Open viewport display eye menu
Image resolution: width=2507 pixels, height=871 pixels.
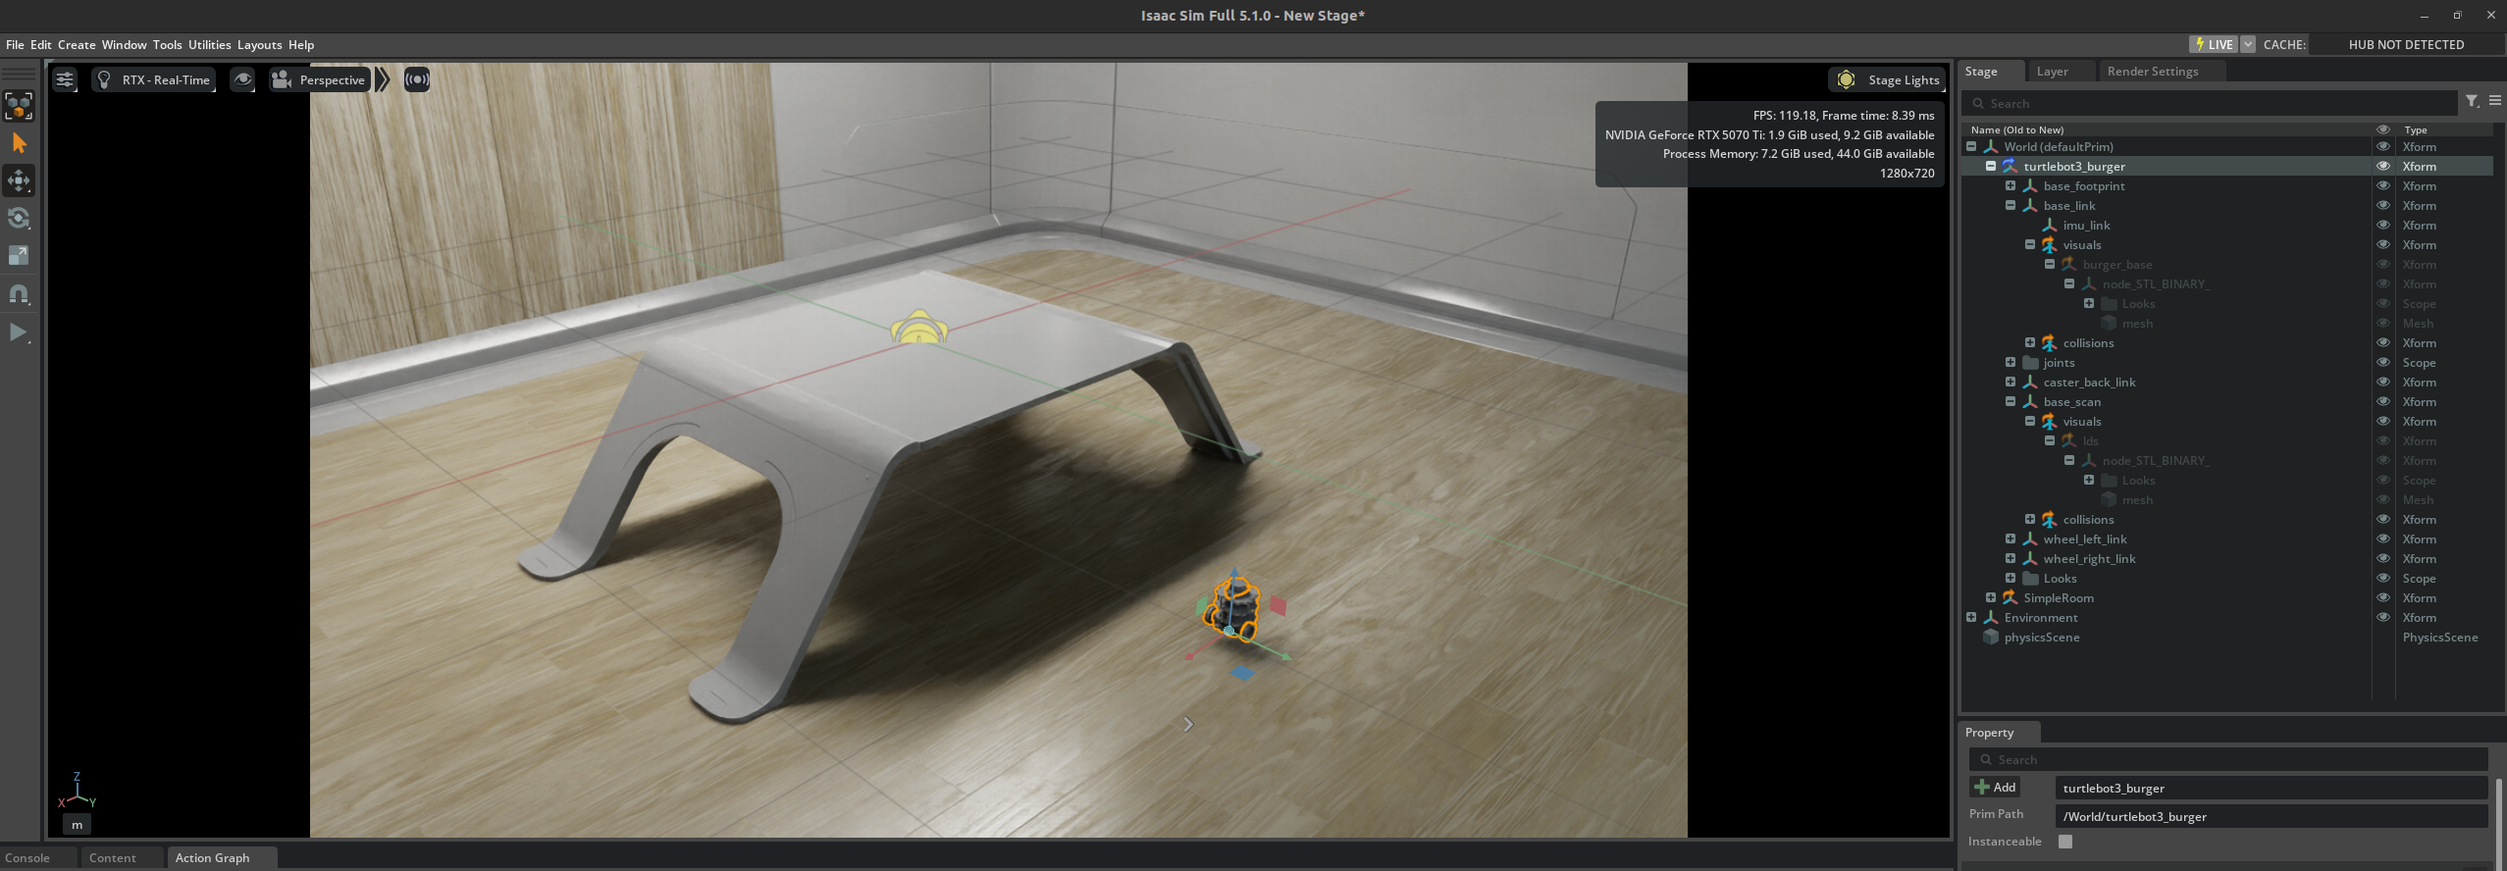point(242,79)
